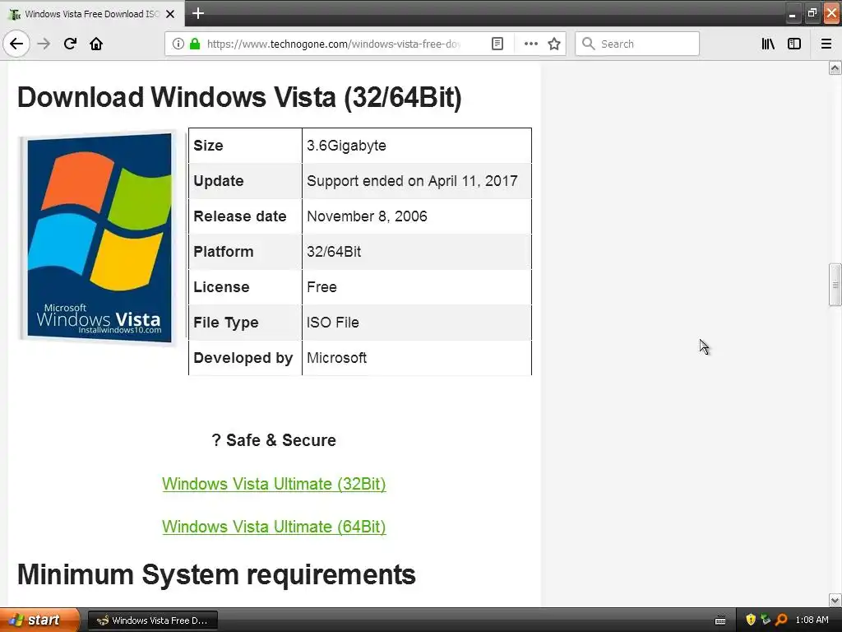The image size is (842, 632).
Task: Click the 'File Type' row label
Action: (226, 323)
